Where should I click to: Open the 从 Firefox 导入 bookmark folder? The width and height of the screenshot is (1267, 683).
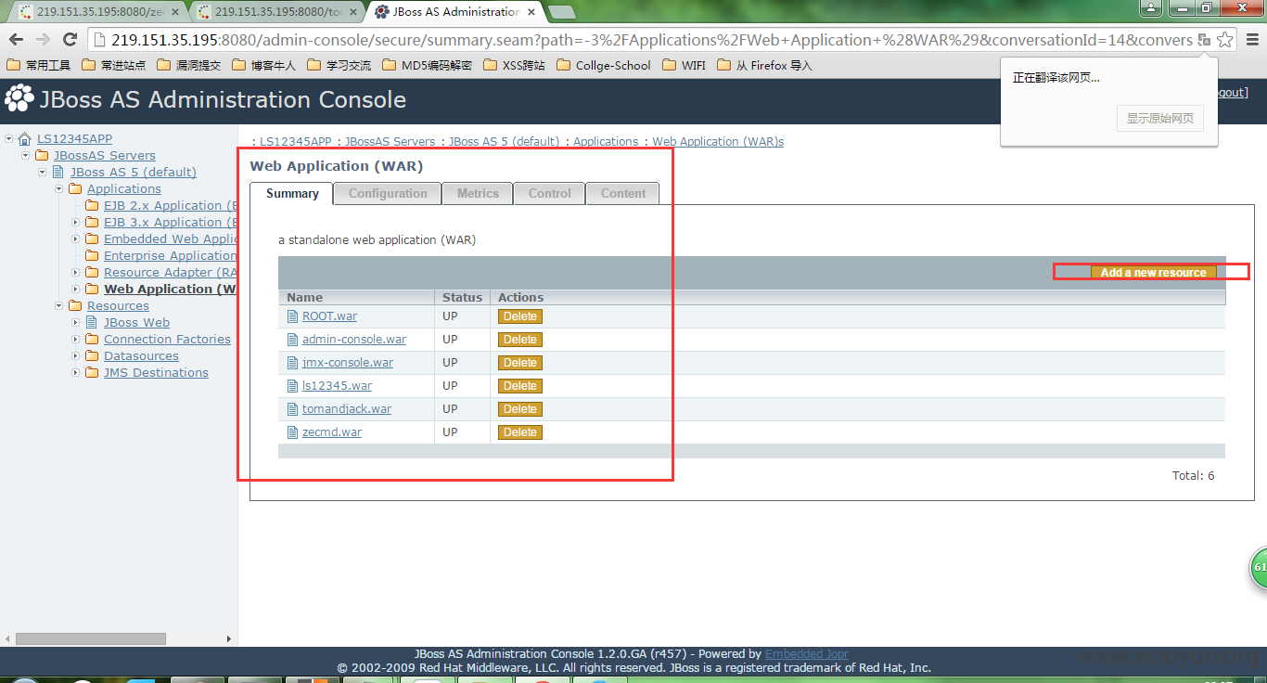coord(764,66)
